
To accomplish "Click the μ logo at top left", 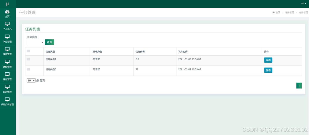I will 7,4.
